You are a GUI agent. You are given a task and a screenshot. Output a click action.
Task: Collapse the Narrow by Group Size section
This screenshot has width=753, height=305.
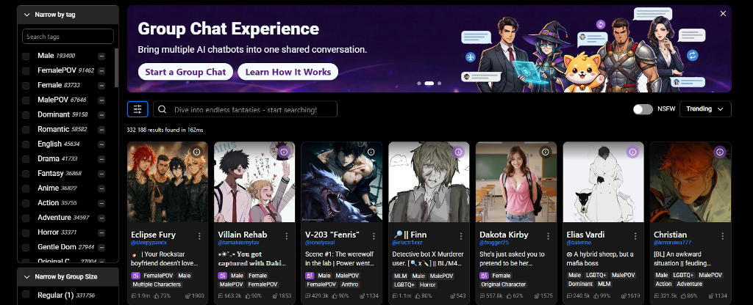tap(68, 276)
